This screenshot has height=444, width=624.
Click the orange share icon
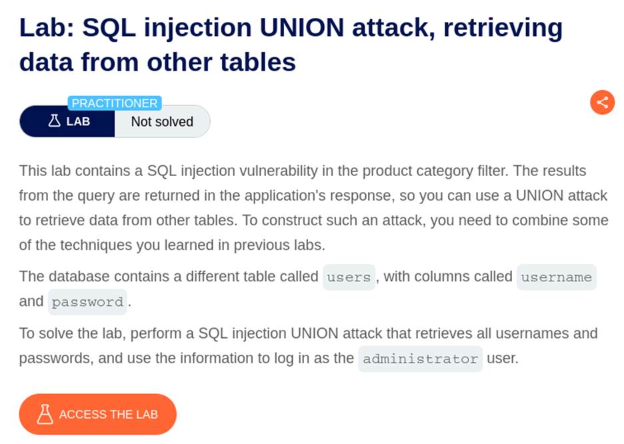[x=602, y=102]
